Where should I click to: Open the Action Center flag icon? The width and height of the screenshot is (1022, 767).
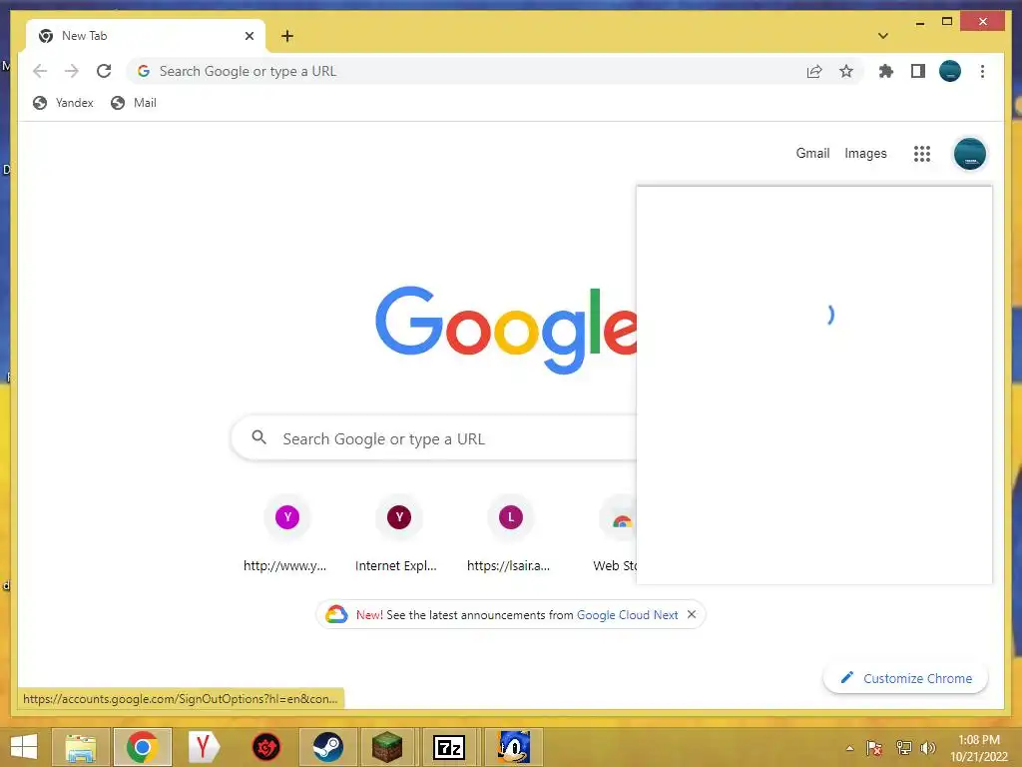pyautogui.click(x=874, y=748)
